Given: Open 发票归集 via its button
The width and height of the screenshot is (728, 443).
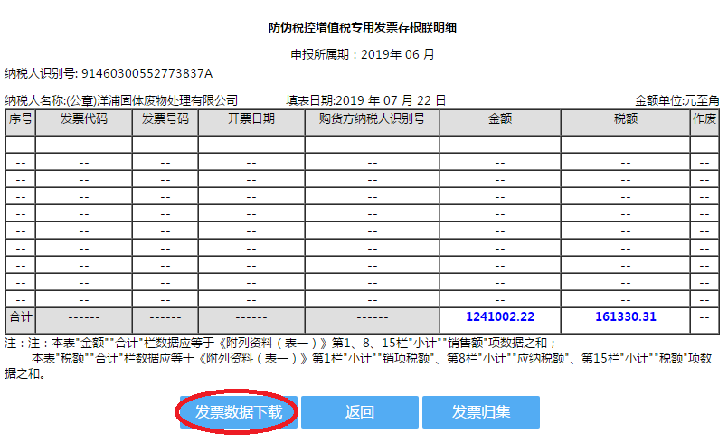Looking at the screenshot, I should pyautogui.click(x=481, y=412).
